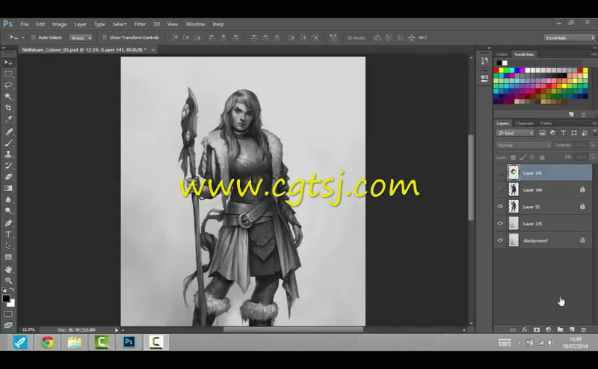This screenshot has width=598, height=369.
Task: Toggle Quick Mask mode icon
Action: click(x=8, y=314)
